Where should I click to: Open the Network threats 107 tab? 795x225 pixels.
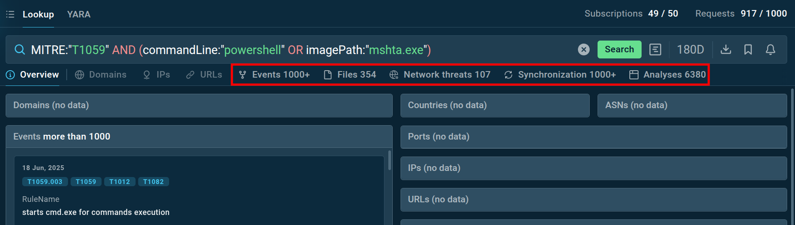point(440,75)
